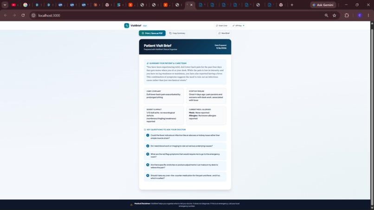
Task: Click the New Brief button
Action: coord(224,33)
